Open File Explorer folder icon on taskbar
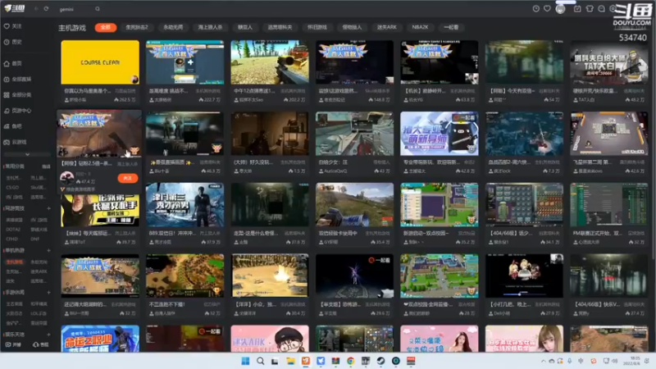The image size is (656, 369). click(x=290, y=361)
